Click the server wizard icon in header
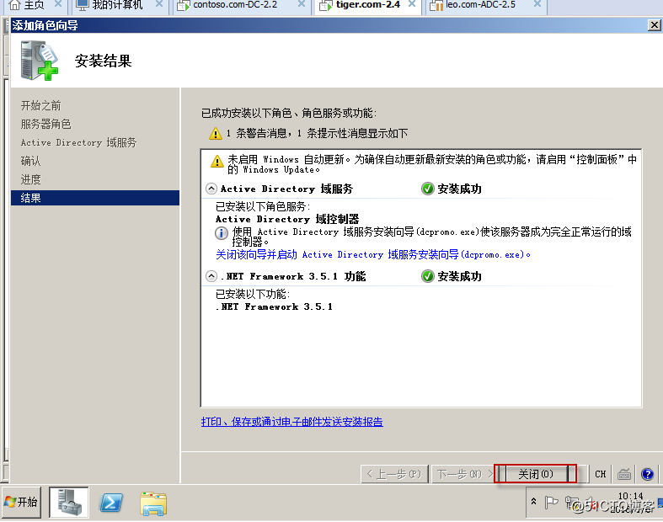Image resolution: width=663 pixels, height=522 pixels. (40, 61)
